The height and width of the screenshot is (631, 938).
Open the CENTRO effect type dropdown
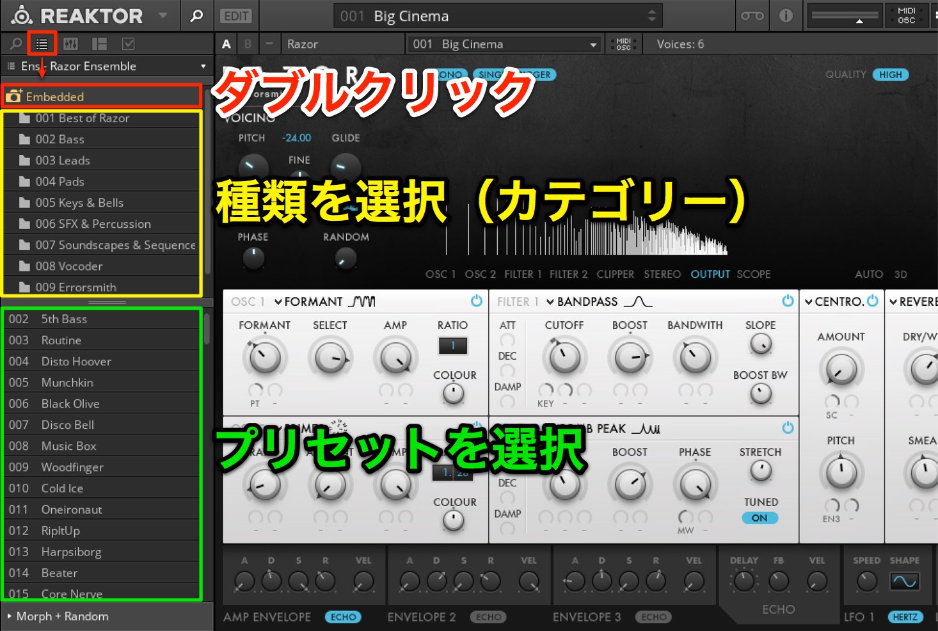(x=834, y=301)
